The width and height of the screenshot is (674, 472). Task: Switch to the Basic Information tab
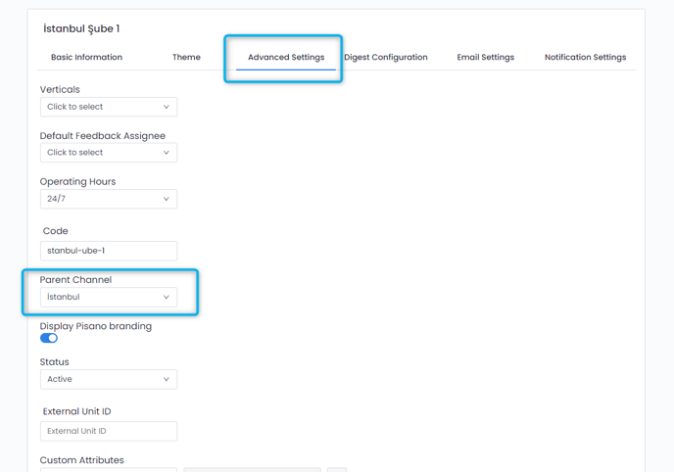point(86,58)
